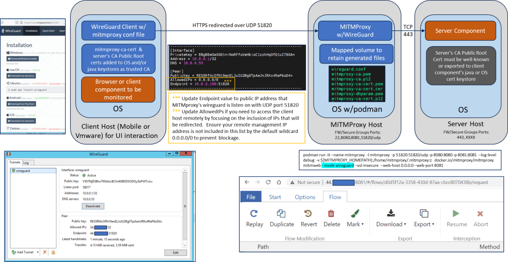The height and width of the screenshot is (262, 508).
Task: Open Add Tunnel dropdown arrow
Action: [x=38, y=253]
